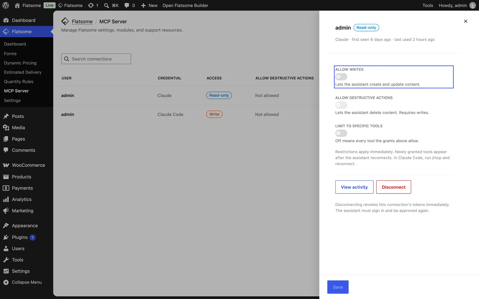
Task: Close the admin connection panel
Action: [466, 21]
